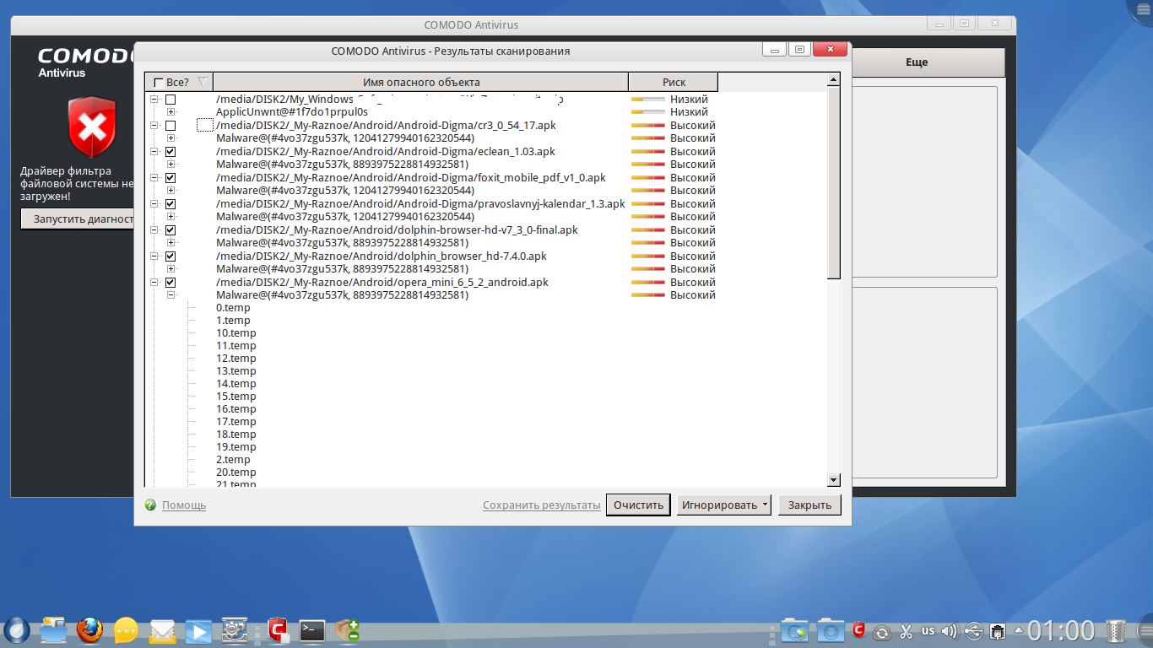
Task: Open the file manager from the taskbar
Action: tap(53, 629)
